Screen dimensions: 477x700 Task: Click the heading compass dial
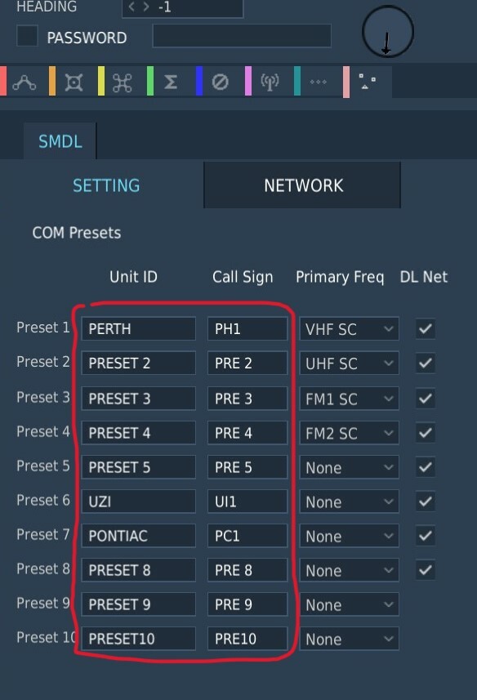pos(387,31)
